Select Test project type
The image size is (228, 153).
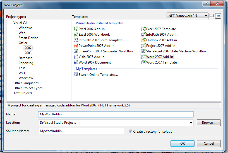[22, 68]
